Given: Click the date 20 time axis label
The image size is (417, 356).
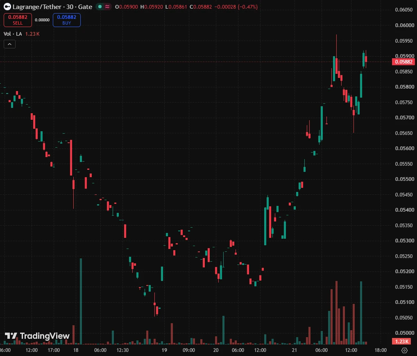Looking at the screenshot, I should pos(216,350).
